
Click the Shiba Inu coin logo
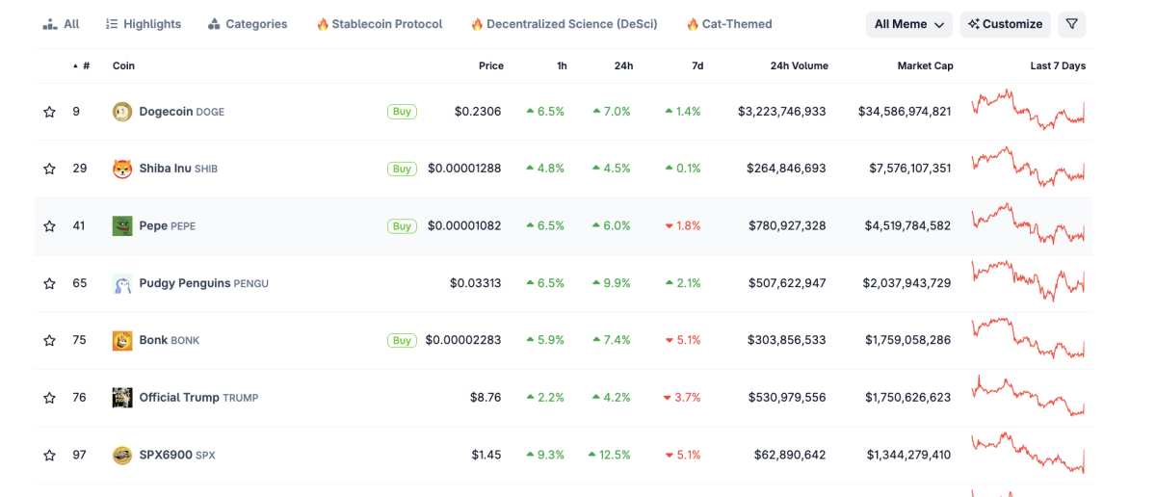click(122, 169)
